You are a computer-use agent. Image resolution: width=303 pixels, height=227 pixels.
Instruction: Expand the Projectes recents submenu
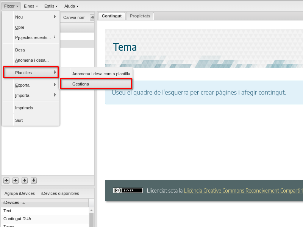coord(55,37)
